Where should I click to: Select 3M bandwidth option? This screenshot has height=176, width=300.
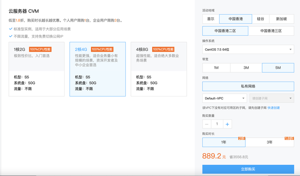tap(246, 68)
